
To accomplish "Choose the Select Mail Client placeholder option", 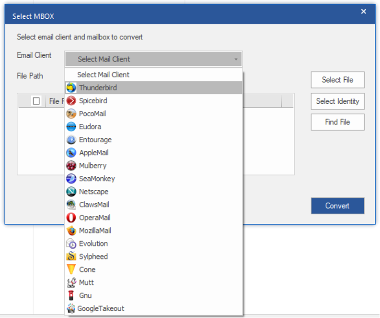I will [153, 75].
